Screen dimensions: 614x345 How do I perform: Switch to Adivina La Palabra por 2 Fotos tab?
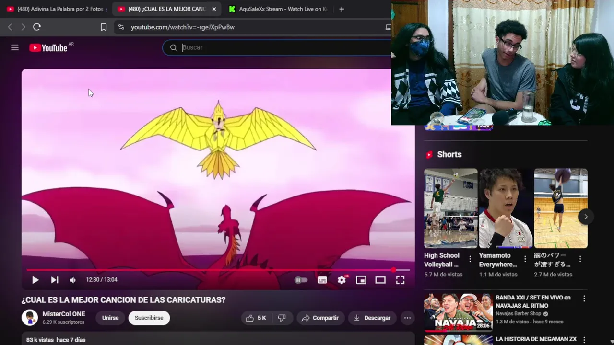point(57,9)
